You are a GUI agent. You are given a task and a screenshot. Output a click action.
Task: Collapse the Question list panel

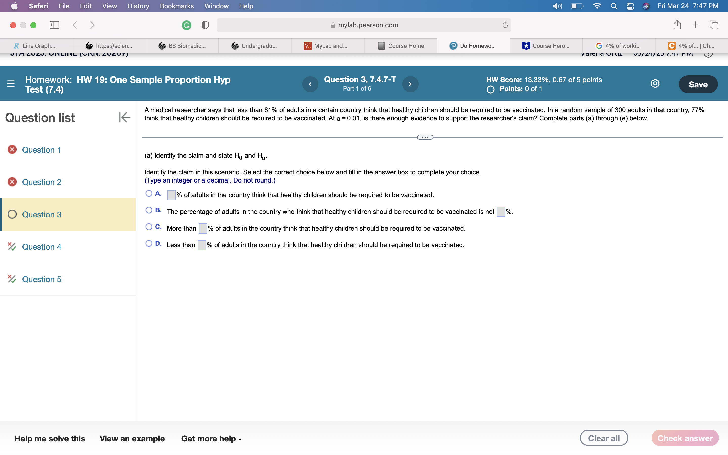pyautogui.click(x=124, y=117)
